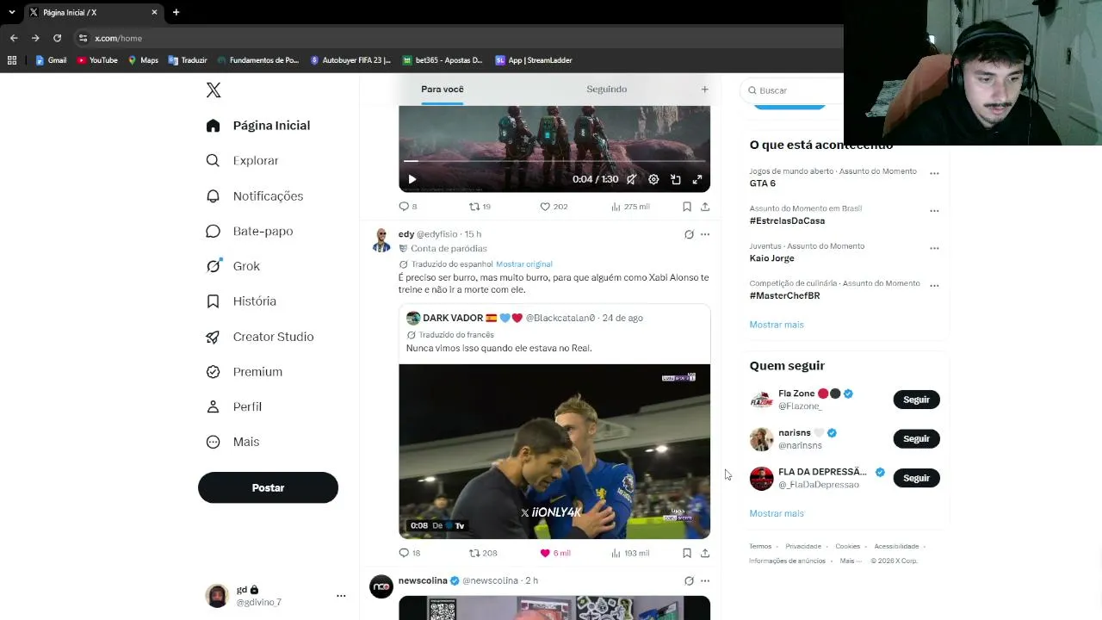1102x620 pixels.
Task: Repost the post with 19 reposts
Action: pos(480,207)
